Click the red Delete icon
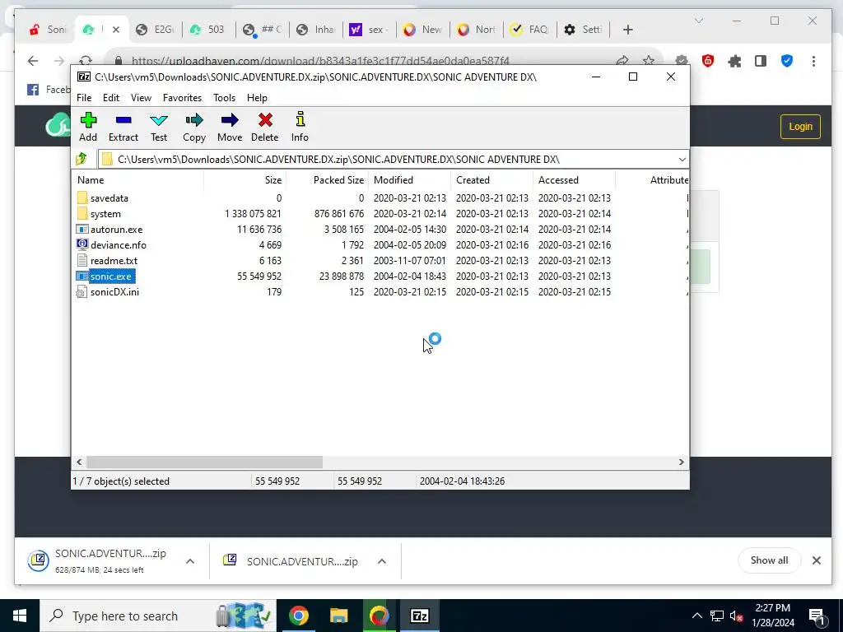Screen dimensions: 843x632 pos(264,127)
